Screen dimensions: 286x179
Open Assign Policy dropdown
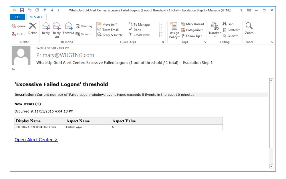pos(174,30)
